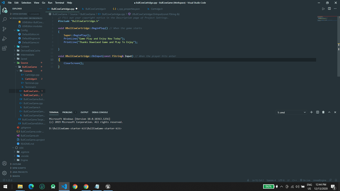Expand the DerivedDataCache folder
340x191 pixels.
click(x=30, y=51)
